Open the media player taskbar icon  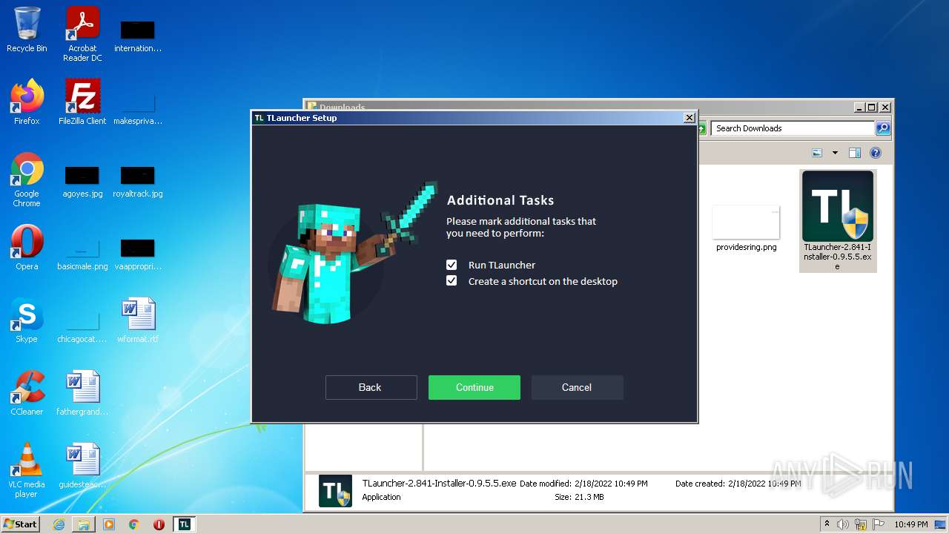click(x=109, y=524)
